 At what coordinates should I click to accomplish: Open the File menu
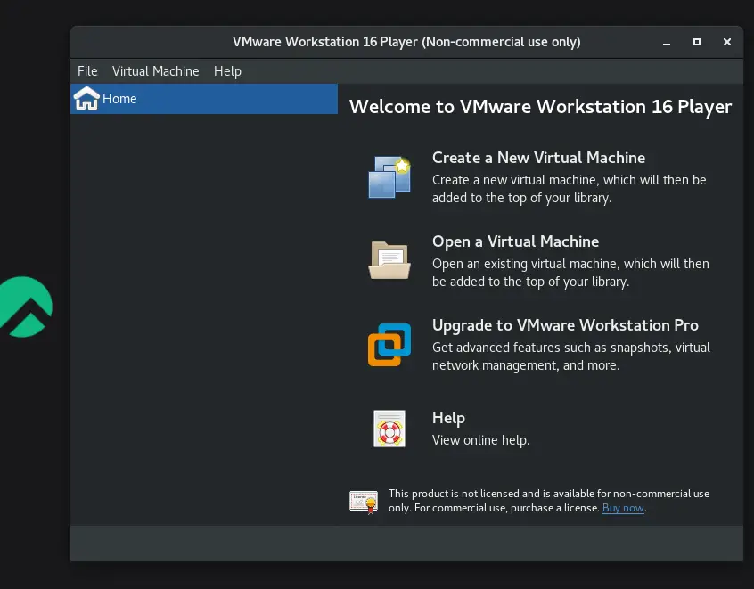pos(86,71)
